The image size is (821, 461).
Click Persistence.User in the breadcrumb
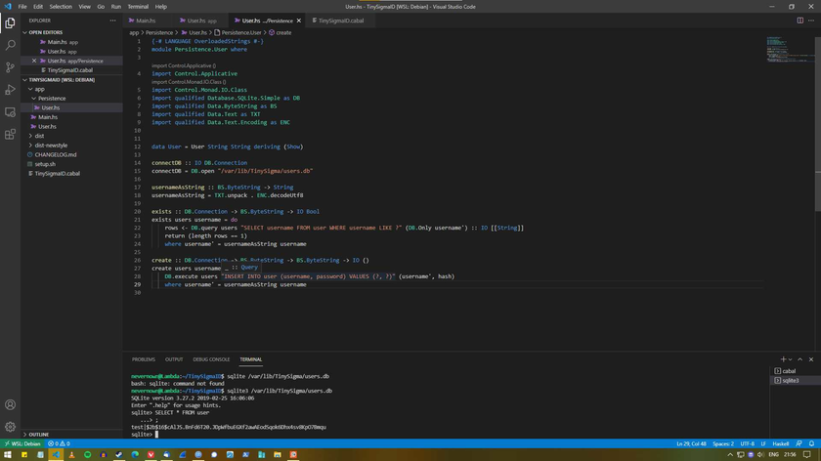241,32
